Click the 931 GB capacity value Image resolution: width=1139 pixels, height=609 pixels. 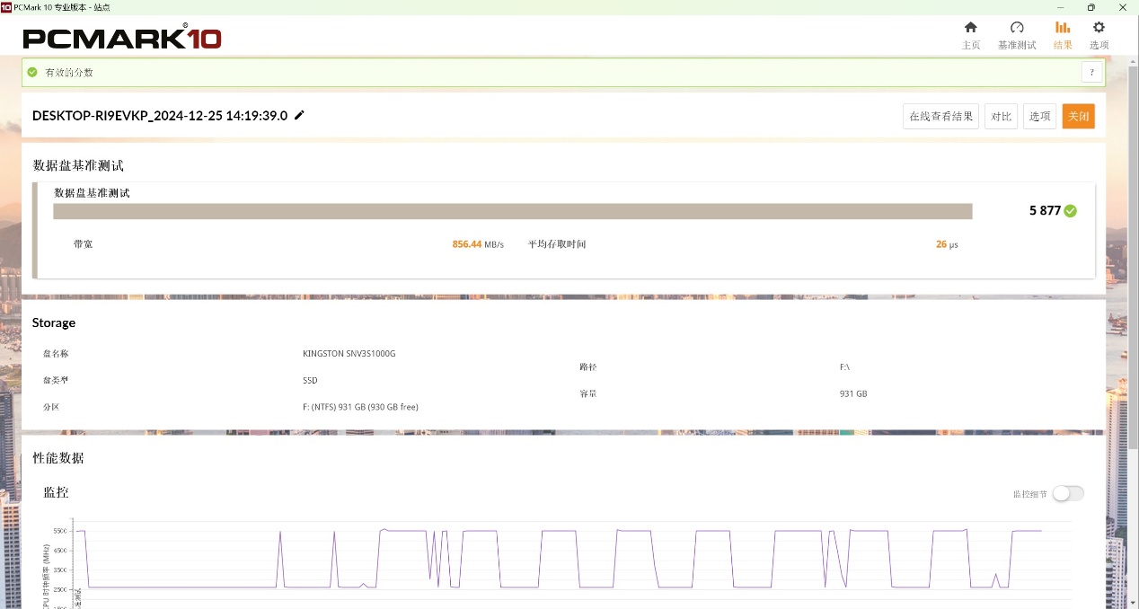click(x=852, y=394)
